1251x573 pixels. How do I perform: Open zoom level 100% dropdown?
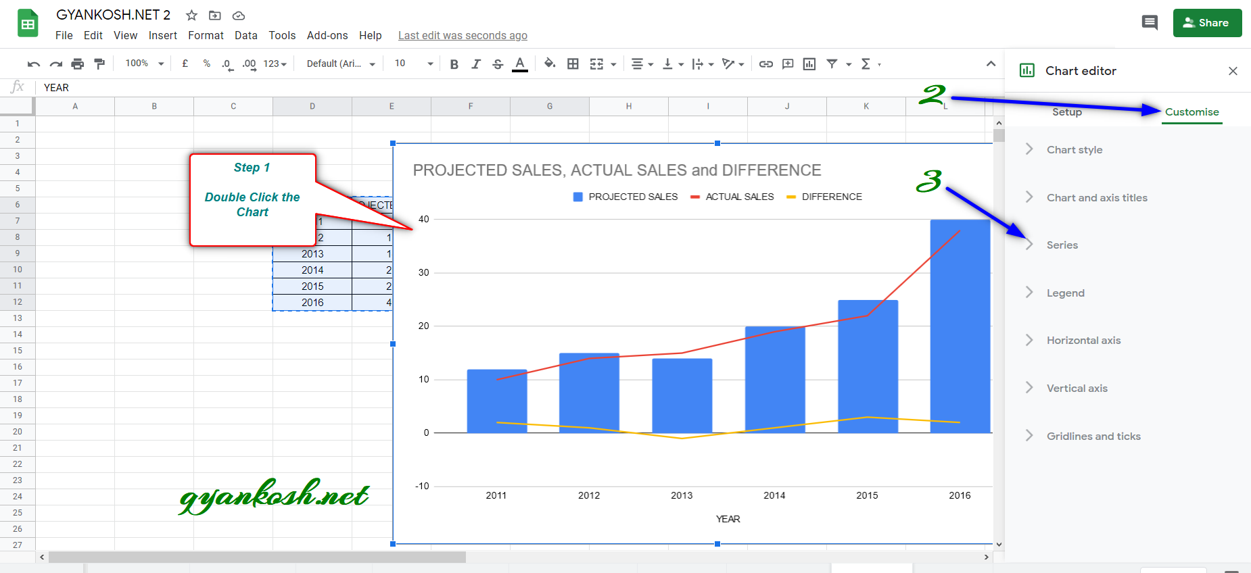[144, 64]
